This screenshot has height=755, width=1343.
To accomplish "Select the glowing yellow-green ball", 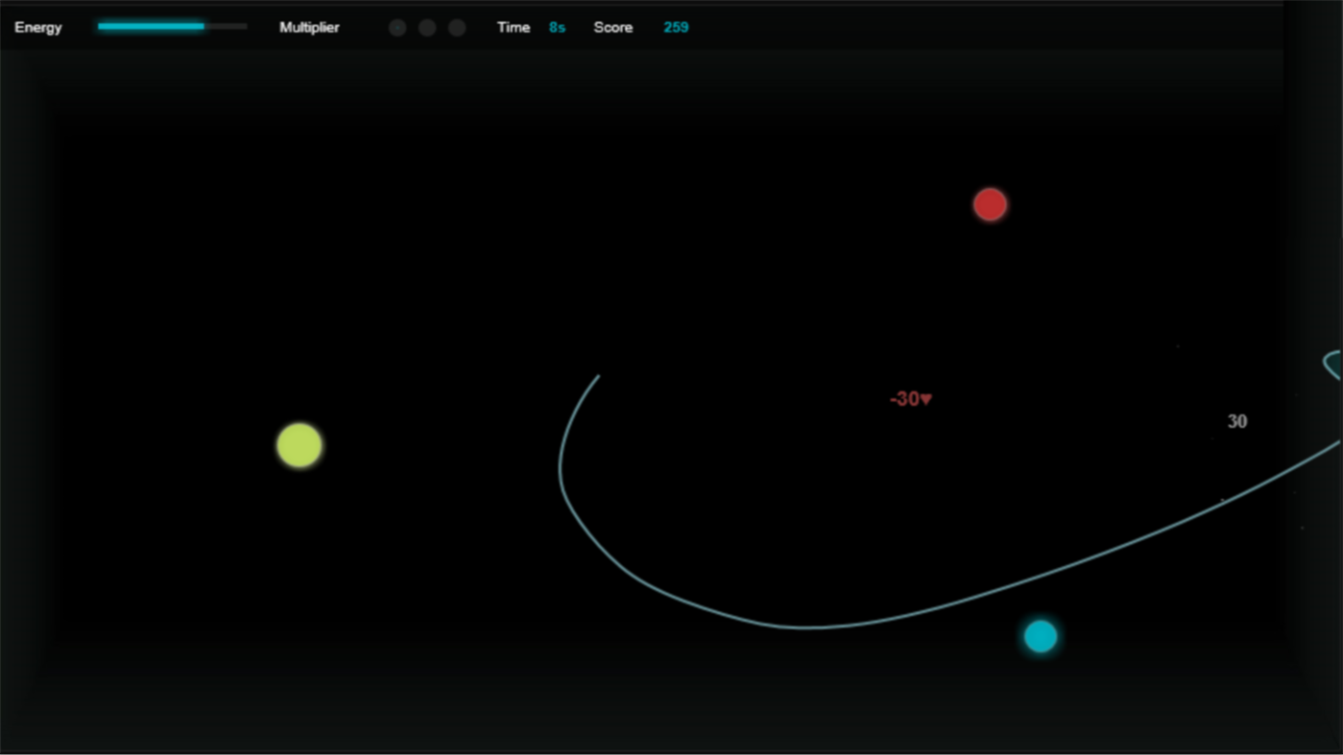I will [x=299, y=444].
